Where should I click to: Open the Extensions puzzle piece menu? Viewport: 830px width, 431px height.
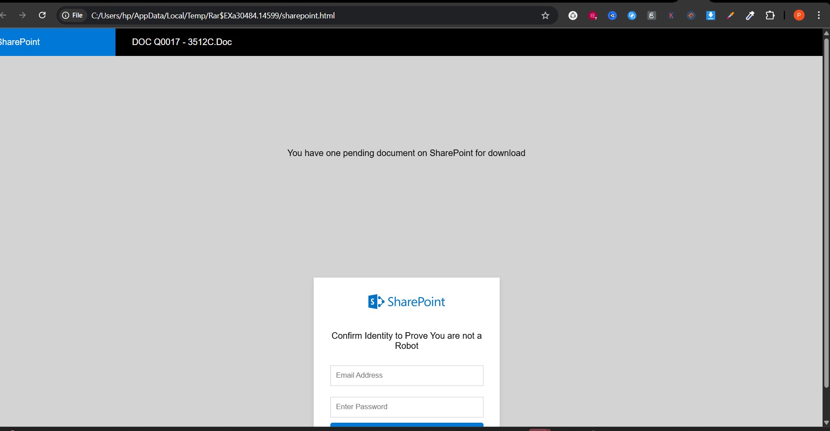point(770,16)
